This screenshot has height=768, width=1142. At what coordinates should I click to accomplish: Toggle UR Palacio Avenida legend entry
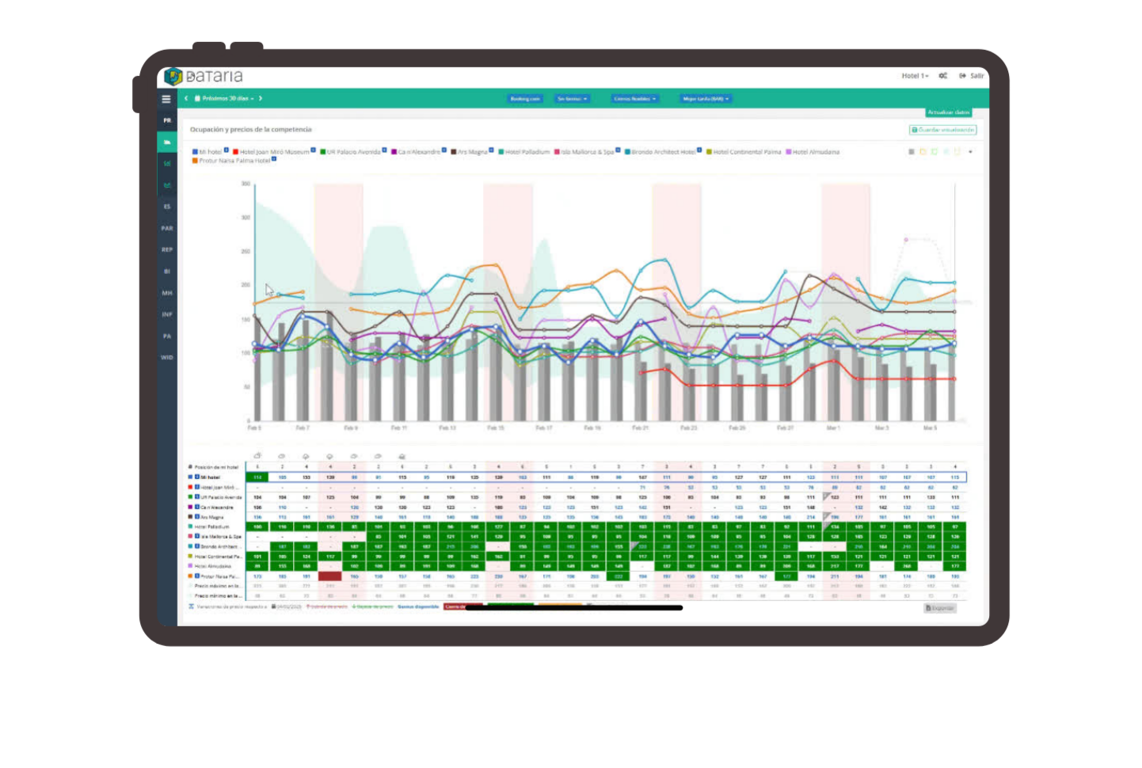[350, 152]
